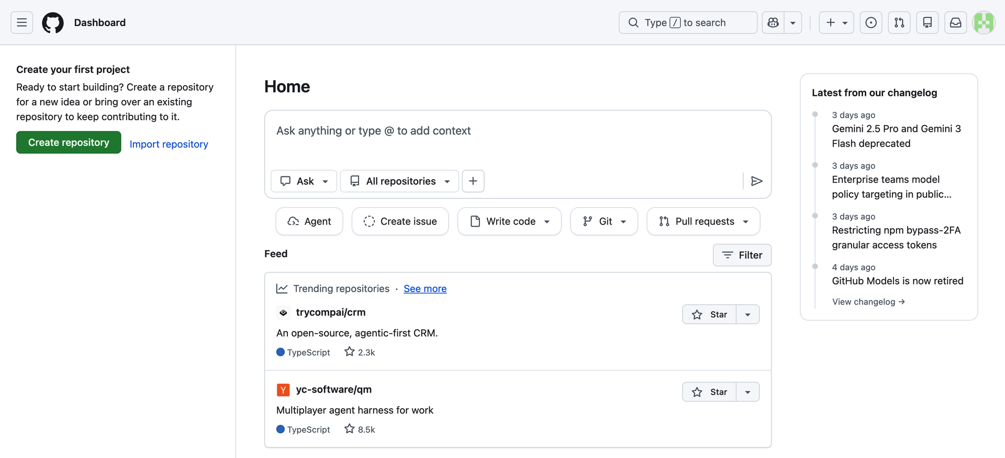Click the Create repository button
The height and width of the screenshot is (458, 1005).
tap(69, 142)
